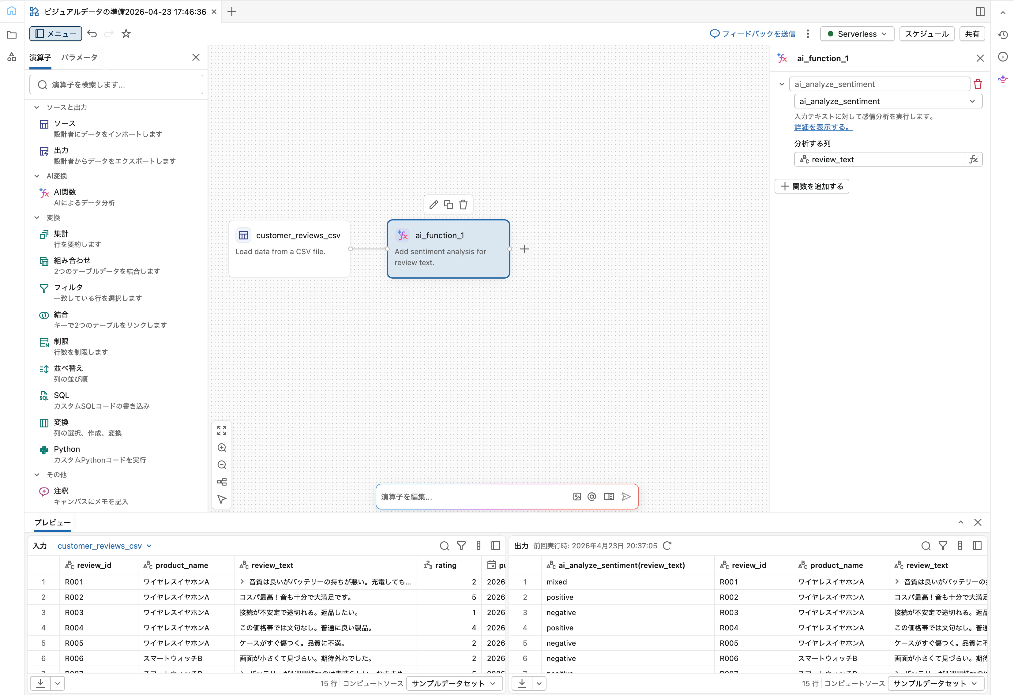The width and height of the screenshot is (1014, 695).
Task: Star this flow as a favorite
Action: click(126, 34)
